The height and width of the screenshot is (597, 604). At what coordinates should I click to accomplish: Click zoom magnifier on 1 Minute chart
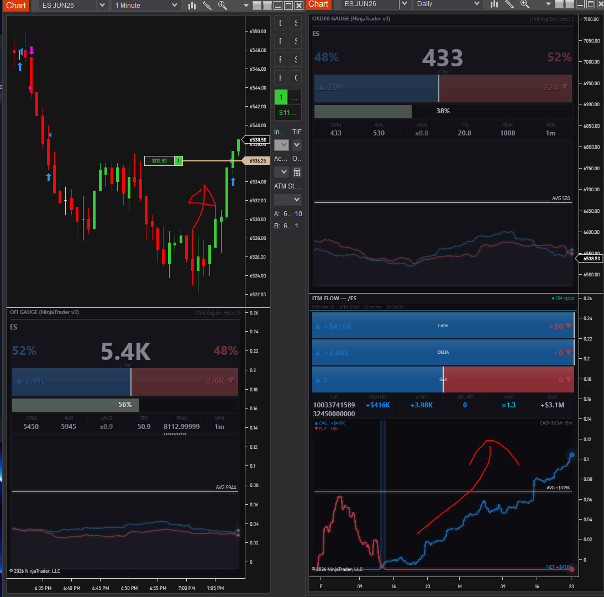click(x=222, y=6)
